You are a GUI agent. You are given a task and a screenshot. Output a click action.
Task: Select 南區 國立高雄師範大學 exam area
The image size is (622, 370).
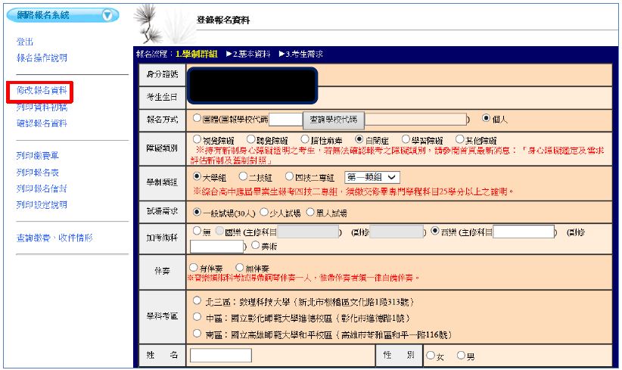197,334
